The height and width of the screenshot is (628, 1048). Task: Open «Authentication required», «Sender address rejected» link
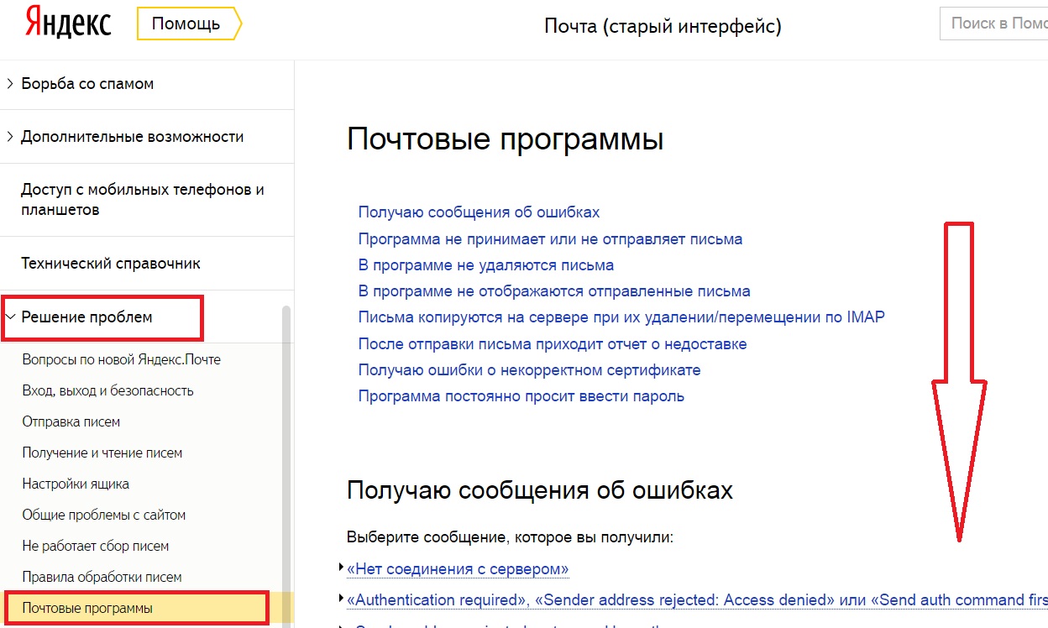pos(697,600)
